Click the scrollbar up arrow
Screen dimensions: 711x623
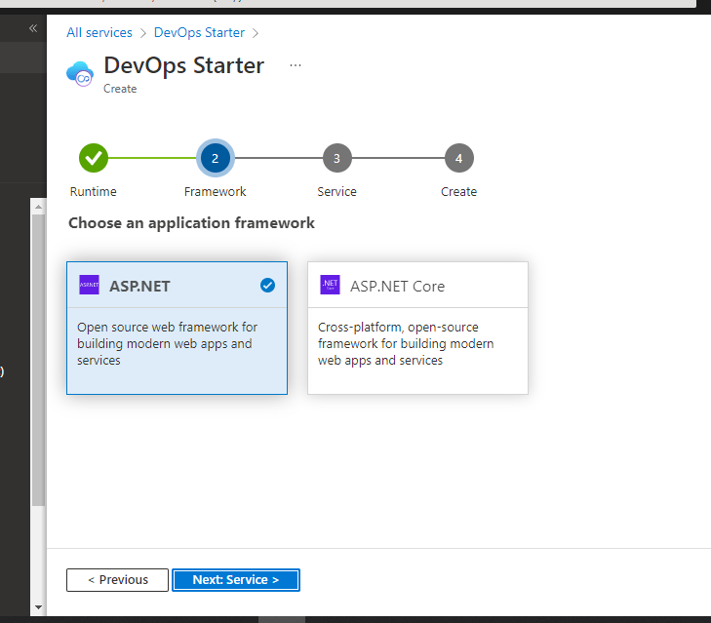point(38,207)
